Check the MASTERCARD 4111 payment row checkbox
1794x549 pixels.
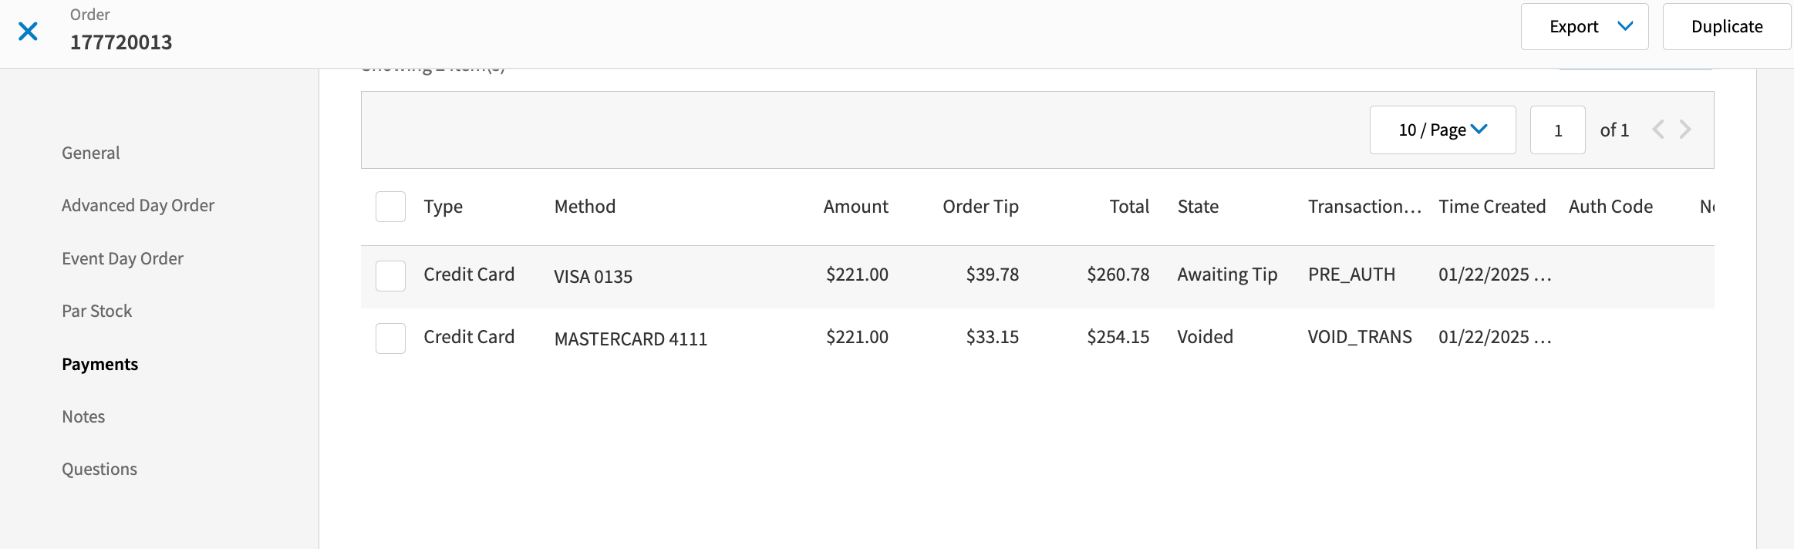click(x=390, y=338)
